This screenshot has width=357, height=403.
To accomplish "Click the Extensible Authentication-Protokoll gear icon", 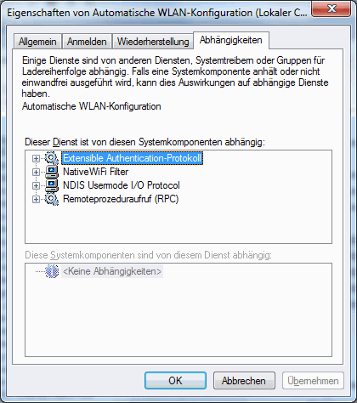I will (52, 158).
